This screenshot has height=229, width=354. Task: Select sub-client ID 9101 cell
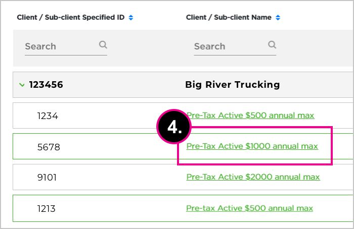click(48, 178)
